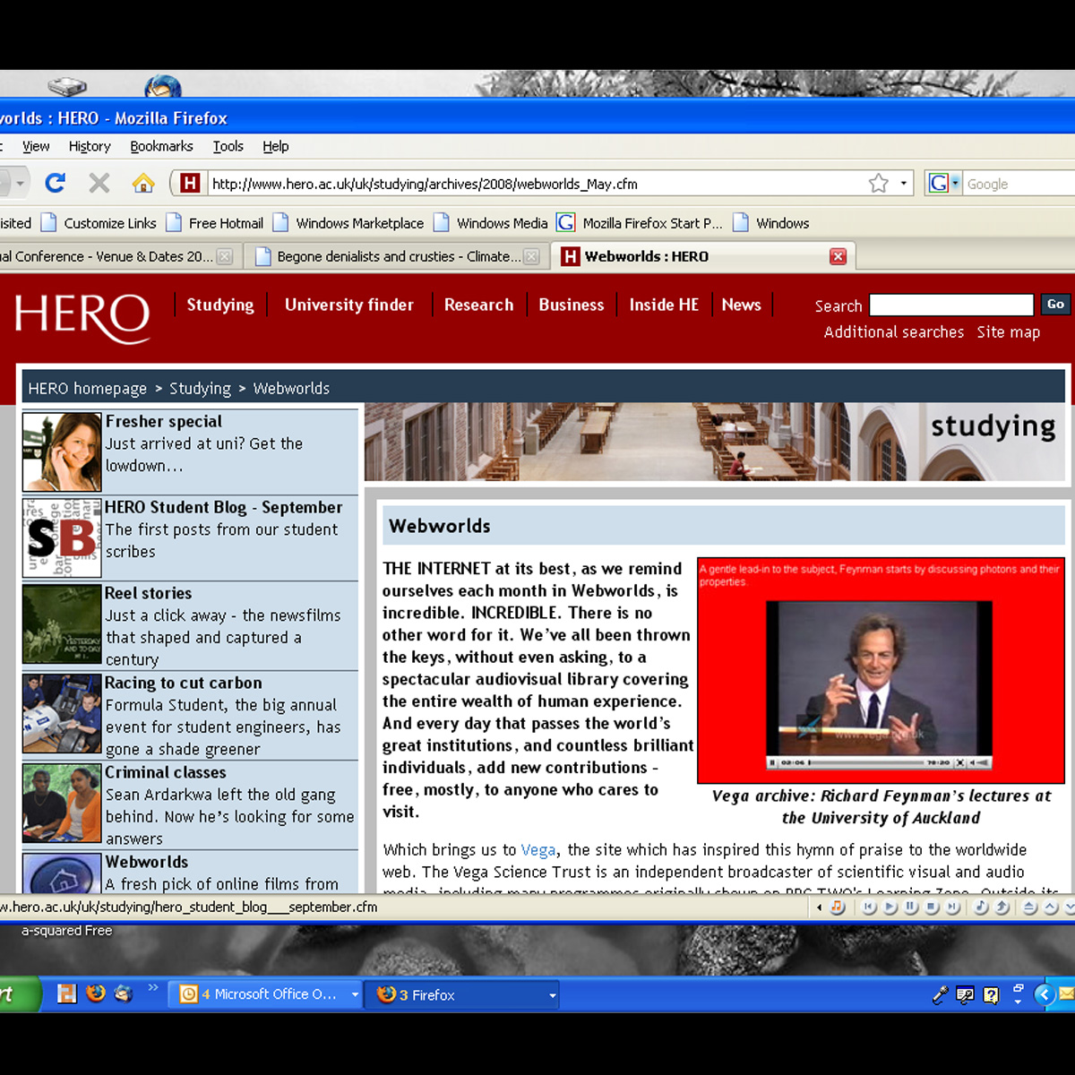Click the URL address bar field
The width and height of the screenshot is (1075, 1075).
tap(536, 184)
